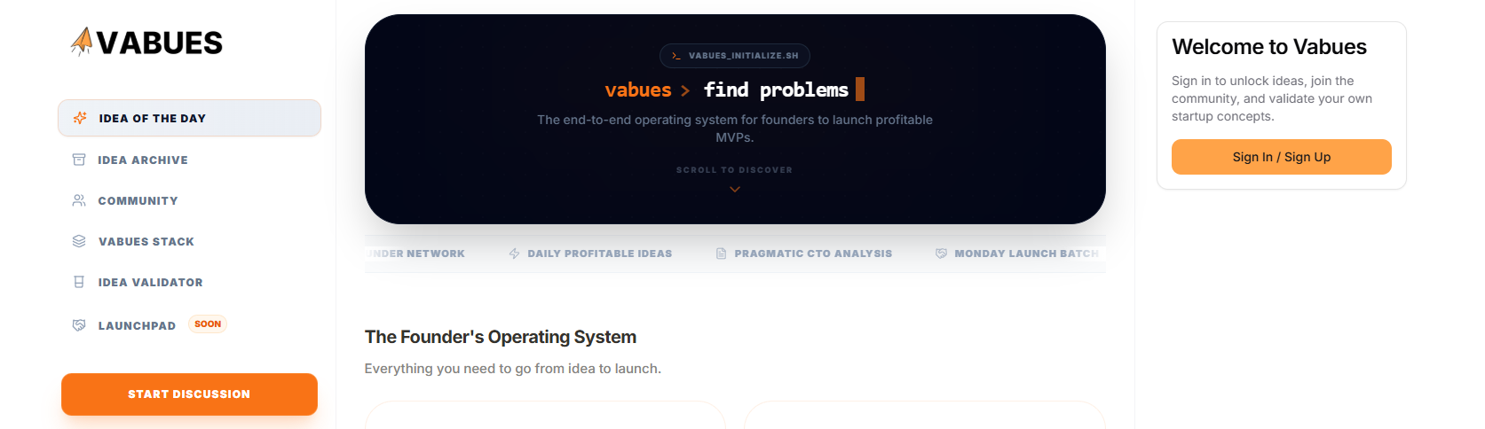Click the Community people icon
Image resolution: width=1485 pixels, height=429 pixels.
coord(79,200)
